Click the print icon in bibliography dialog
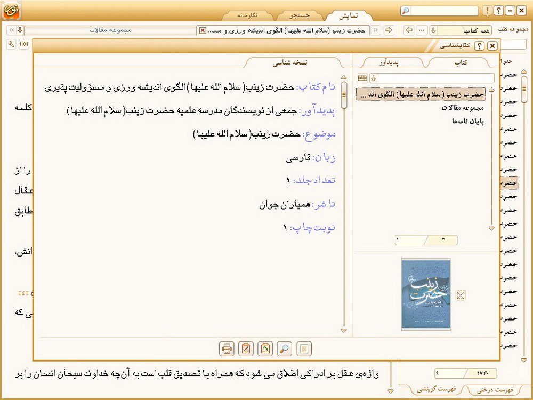The width and height of the screenshot is (533, 400). [x=227, y=349]
